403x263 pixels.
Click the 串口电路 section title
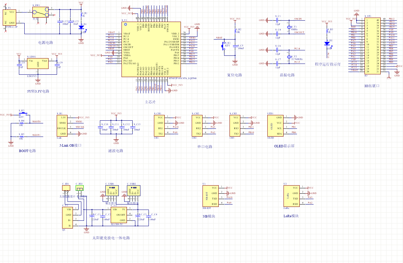click(x=205, y=146)
